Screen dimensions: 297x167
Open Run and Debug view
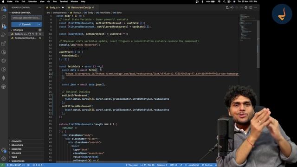pyautogui.click(x=4, y=35)
